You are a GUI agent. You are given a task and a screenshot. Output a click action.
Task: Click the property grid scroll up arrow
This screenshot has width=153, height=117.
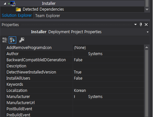point(147,47)
